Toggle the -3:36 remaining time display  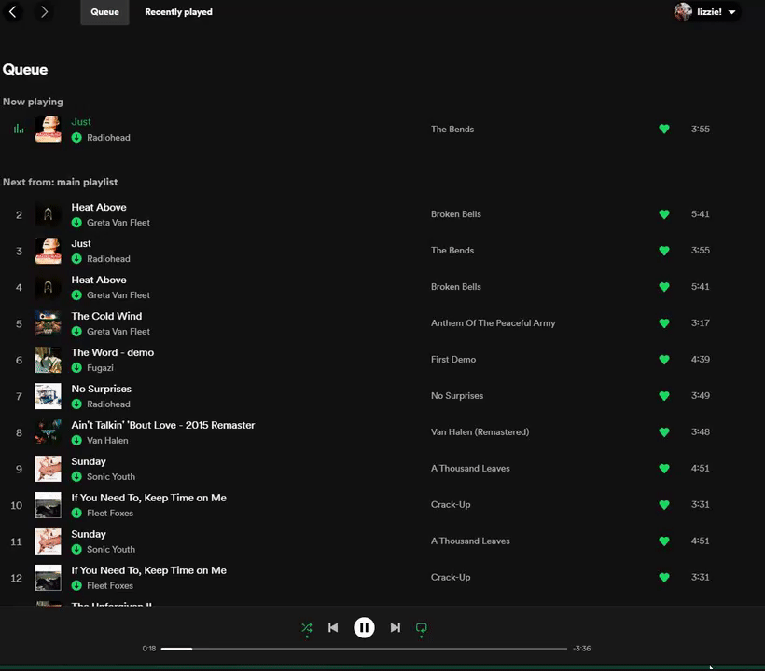(581, 649)
